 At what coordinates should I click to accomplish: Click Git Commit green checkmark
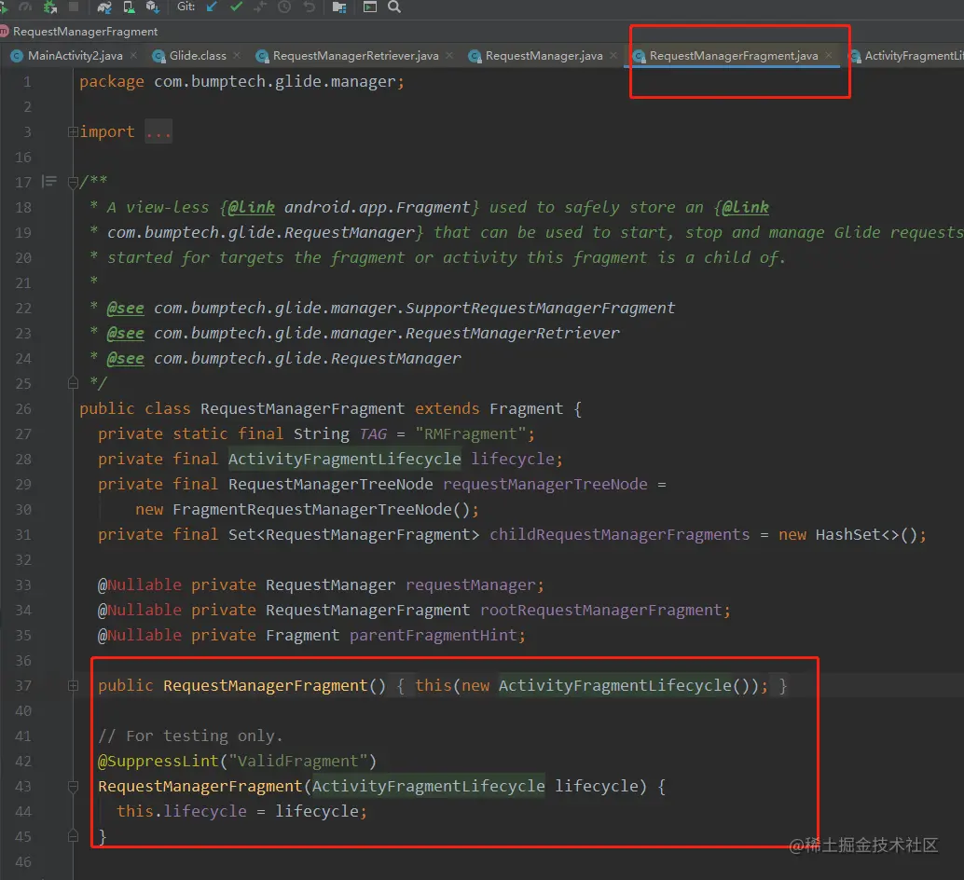pos(236,7)
